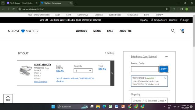Visit the Justin Boots brand link
195x110 pixels.
(115, 15)
